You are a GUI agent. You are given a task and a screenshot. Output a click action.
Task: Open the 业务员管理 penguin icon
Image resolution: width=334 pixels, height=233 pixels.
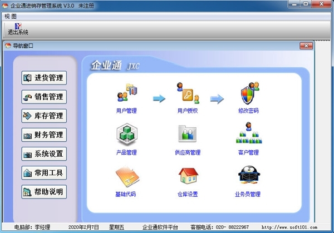(249, 175)
